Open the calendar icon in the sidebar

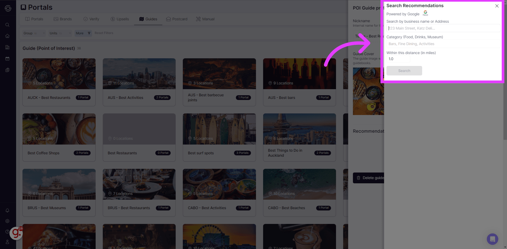[x=7, y=59]
